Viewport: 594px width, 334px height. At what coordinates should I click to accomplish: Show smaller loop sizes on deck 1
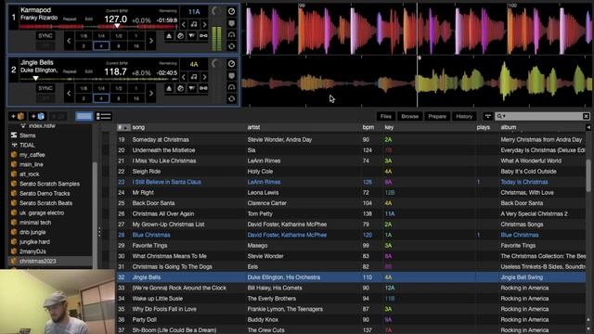[69, 41]
